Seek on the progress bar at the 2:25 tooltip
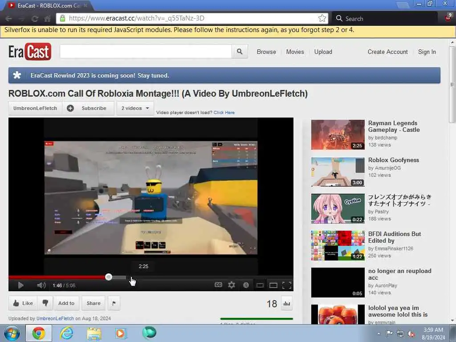Screen dimensions: 456x342 [143, 277]
